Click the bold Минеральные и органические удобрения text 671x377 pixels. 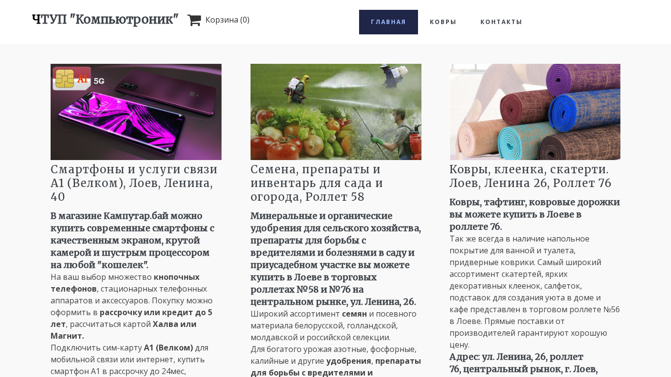[336, 259]
